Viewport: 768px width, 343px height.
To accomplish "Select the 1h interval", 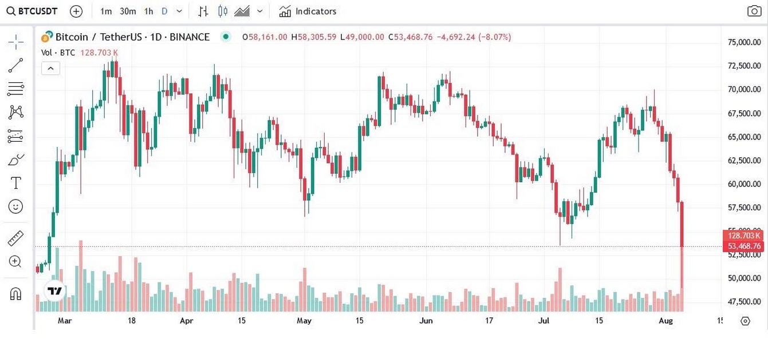I will [x=148, y=11].
